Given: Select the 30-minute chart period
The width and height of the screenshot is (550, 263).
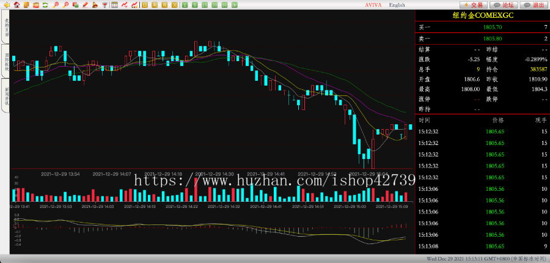Looking at the screenshot, I should [x=215, y=5].
